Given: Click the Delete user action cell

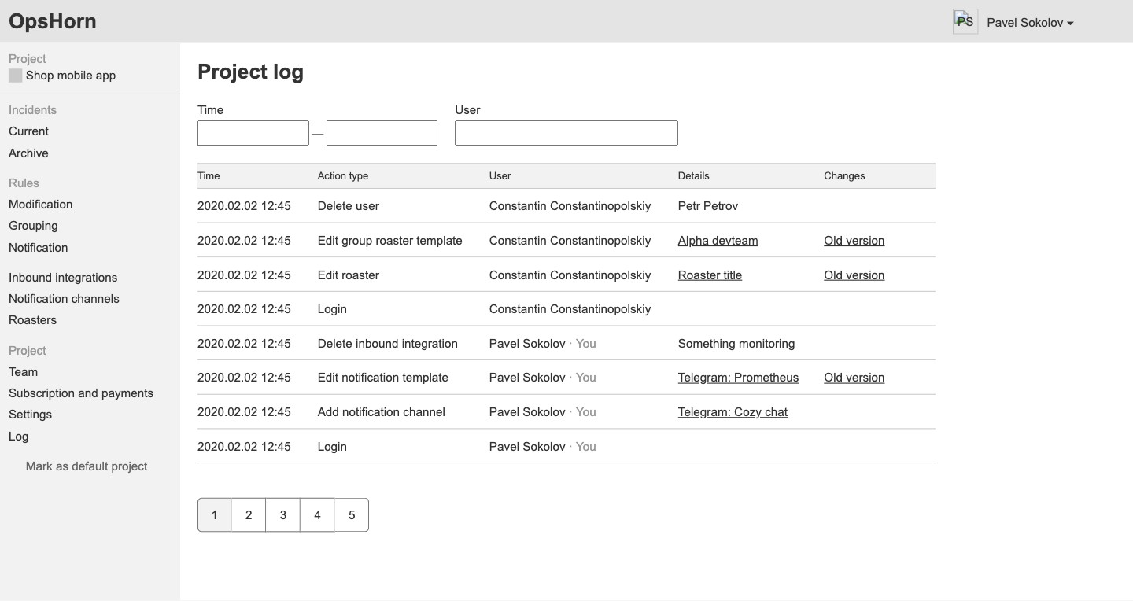Looking at the screenshot, I should click(349, 206).
